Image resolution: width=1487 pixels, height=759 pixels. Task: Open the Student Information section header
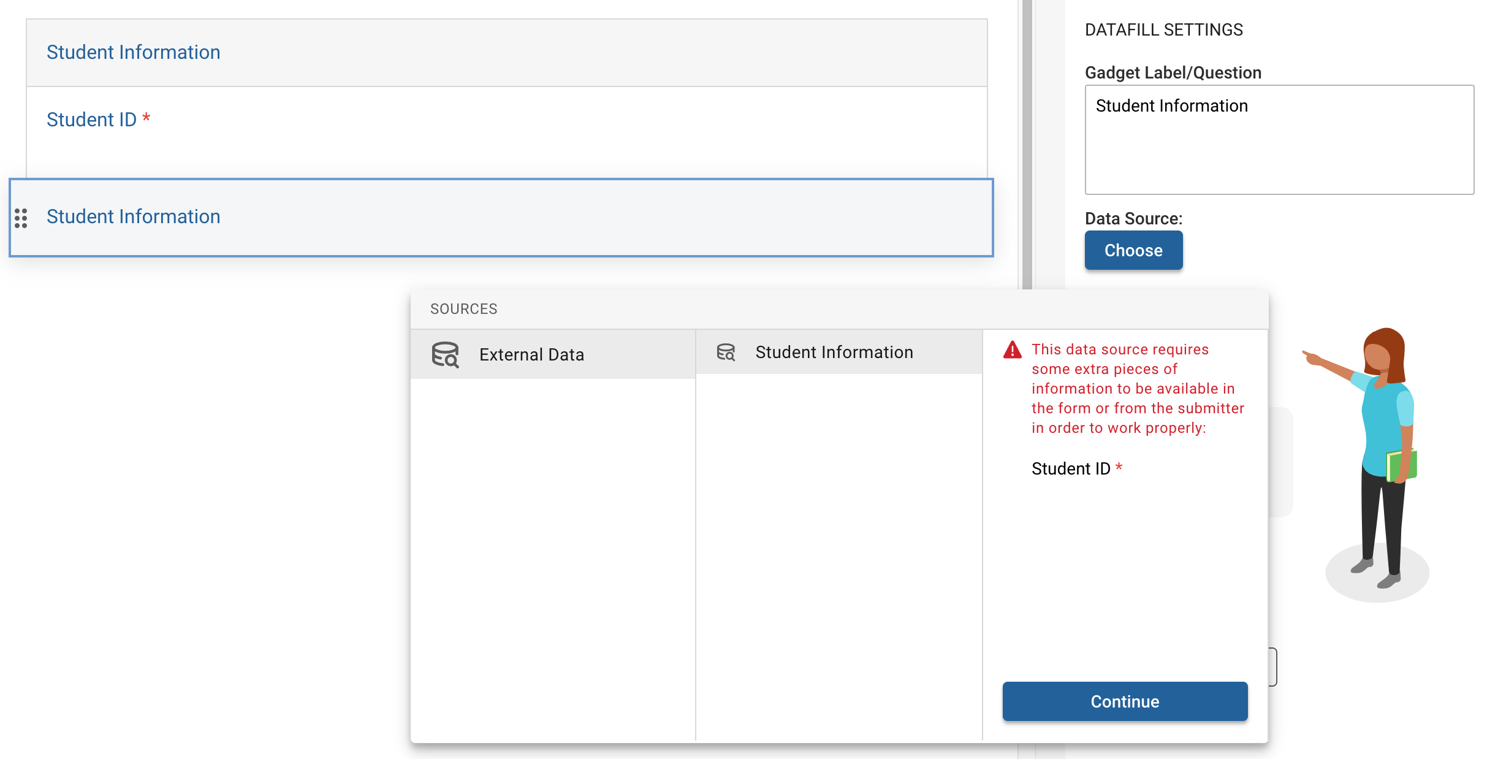[133, 51]
